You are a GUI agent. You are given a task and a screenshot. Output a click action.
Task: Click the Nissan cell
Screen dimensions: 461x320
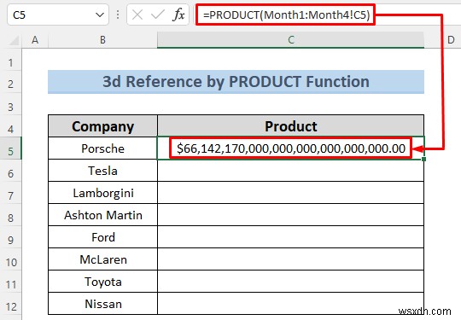(x=102, y=304)
